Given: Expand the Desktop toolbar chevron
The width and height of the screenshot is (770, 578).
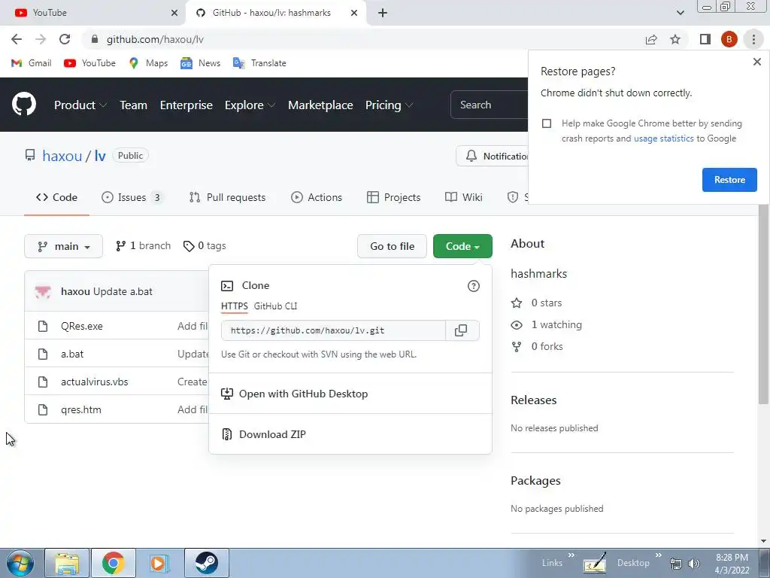Looking at the screenshot, I should coord(659,555).
